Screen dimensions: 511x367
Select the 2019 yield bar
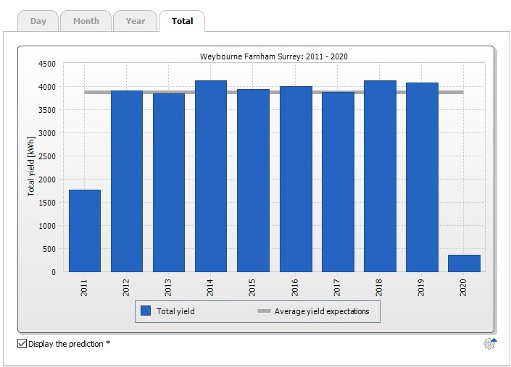pos(422,177)
